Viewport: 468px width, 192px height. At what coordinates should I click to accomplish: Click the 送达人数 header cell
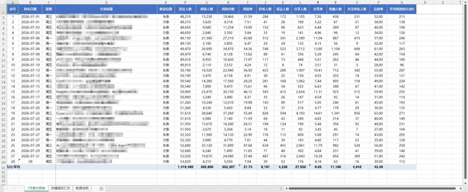[185, 9]
